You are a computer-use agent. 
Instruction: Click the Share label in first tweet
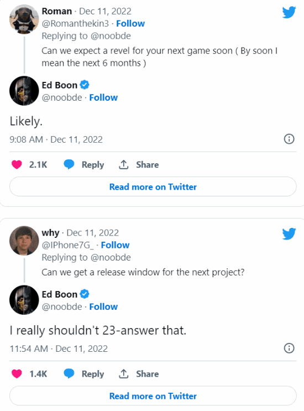click(x=147, y=165)
